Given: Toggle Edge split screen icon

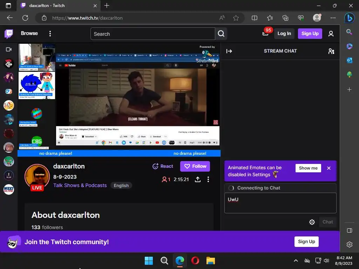Looking at the screenshot, I should tap(255, 18).
